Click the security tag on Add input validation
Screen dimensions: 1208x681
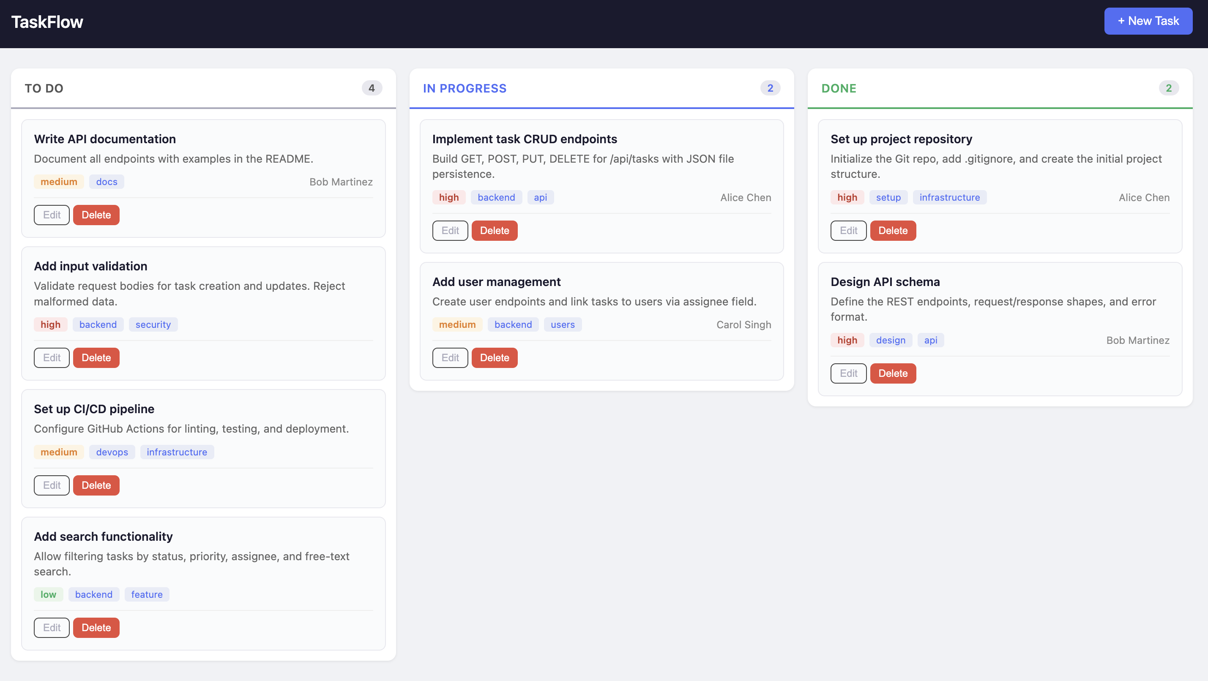point(153,325)
